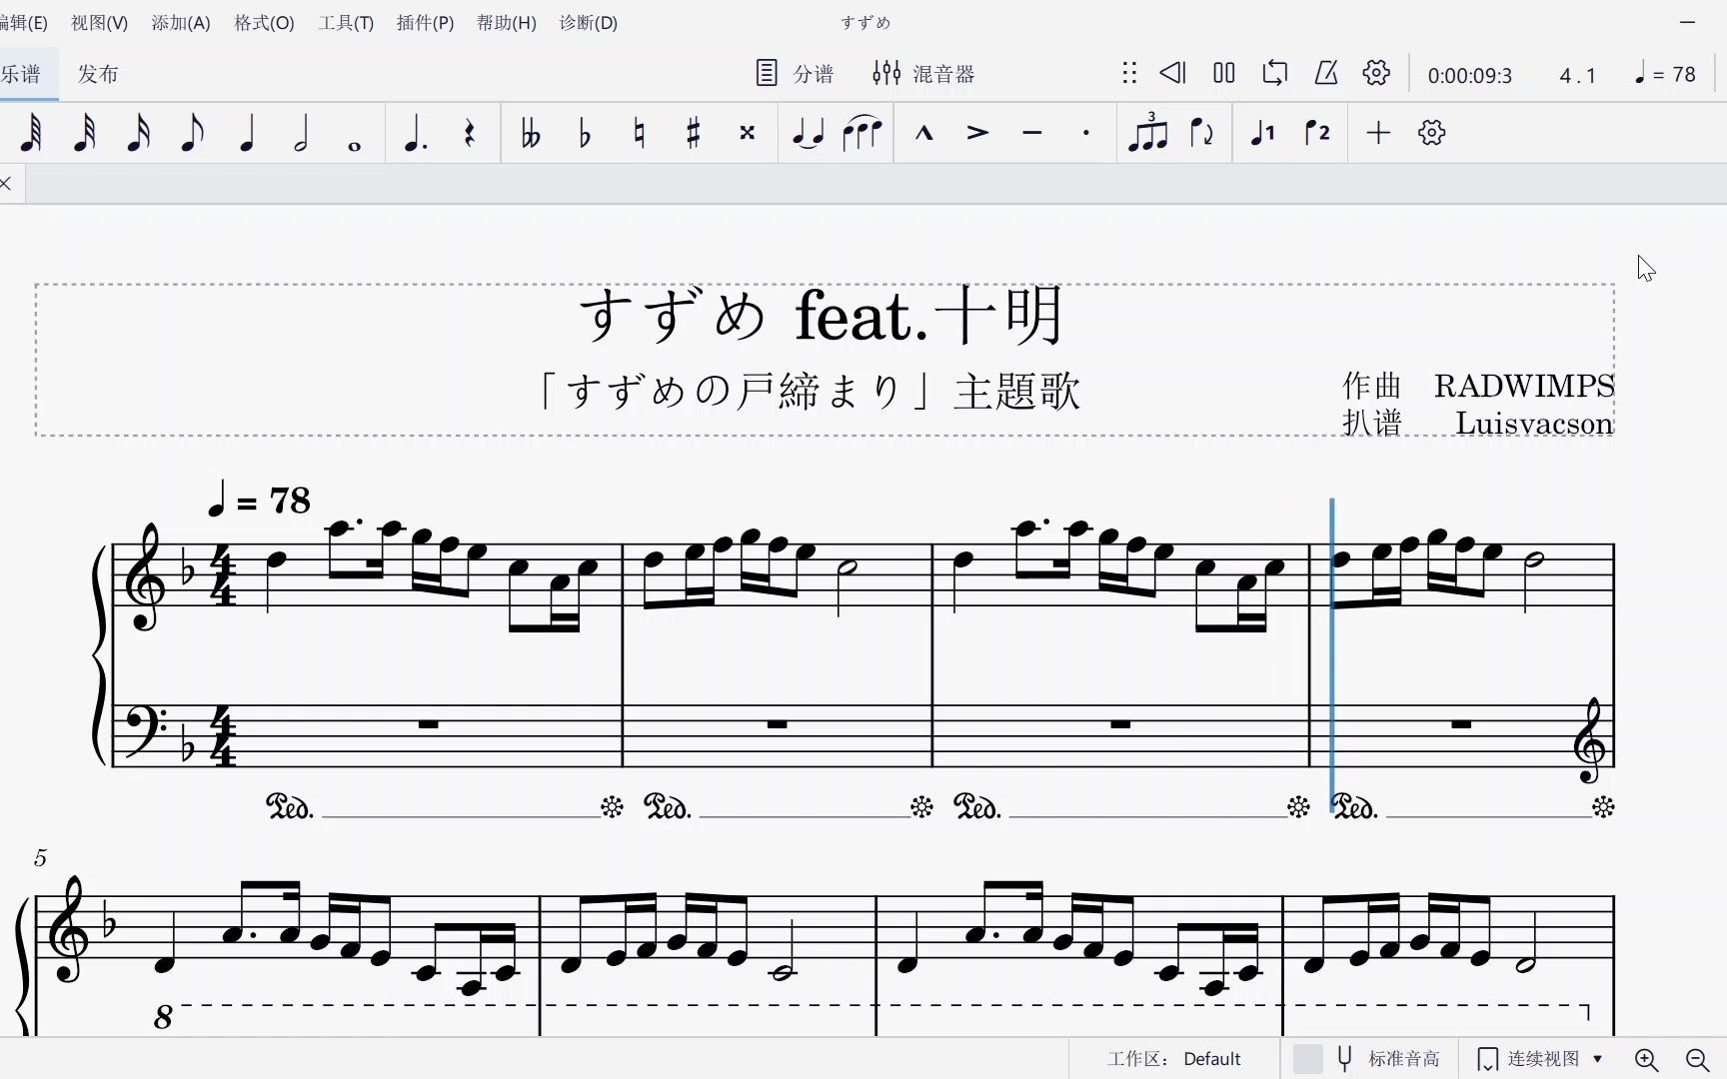Add tenuto articulation

1032,133
